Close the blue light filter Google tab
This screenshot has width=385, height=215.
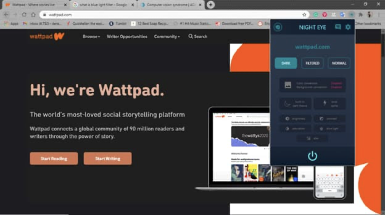pyautogui.click(x=133, y=5)
